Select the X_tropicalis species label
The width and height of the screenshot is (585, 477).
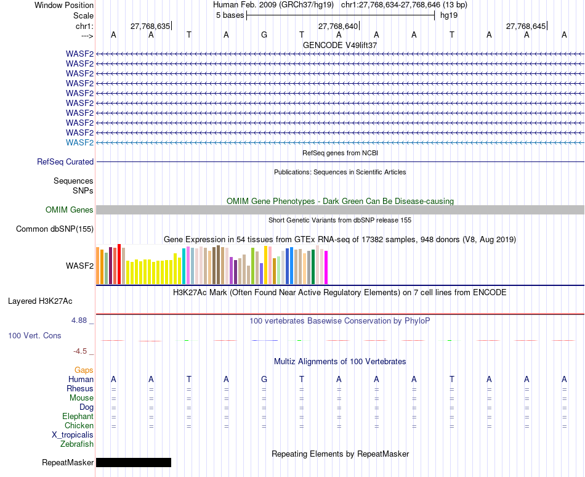pyautogui.click(x=73, y=435)
